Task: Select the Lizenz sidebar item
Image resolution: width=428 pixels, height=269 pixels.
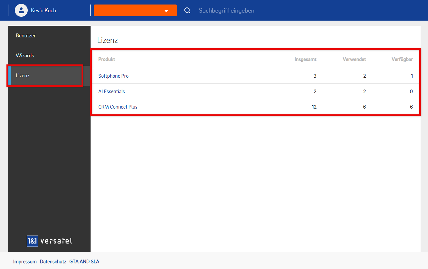Action: 23,75
